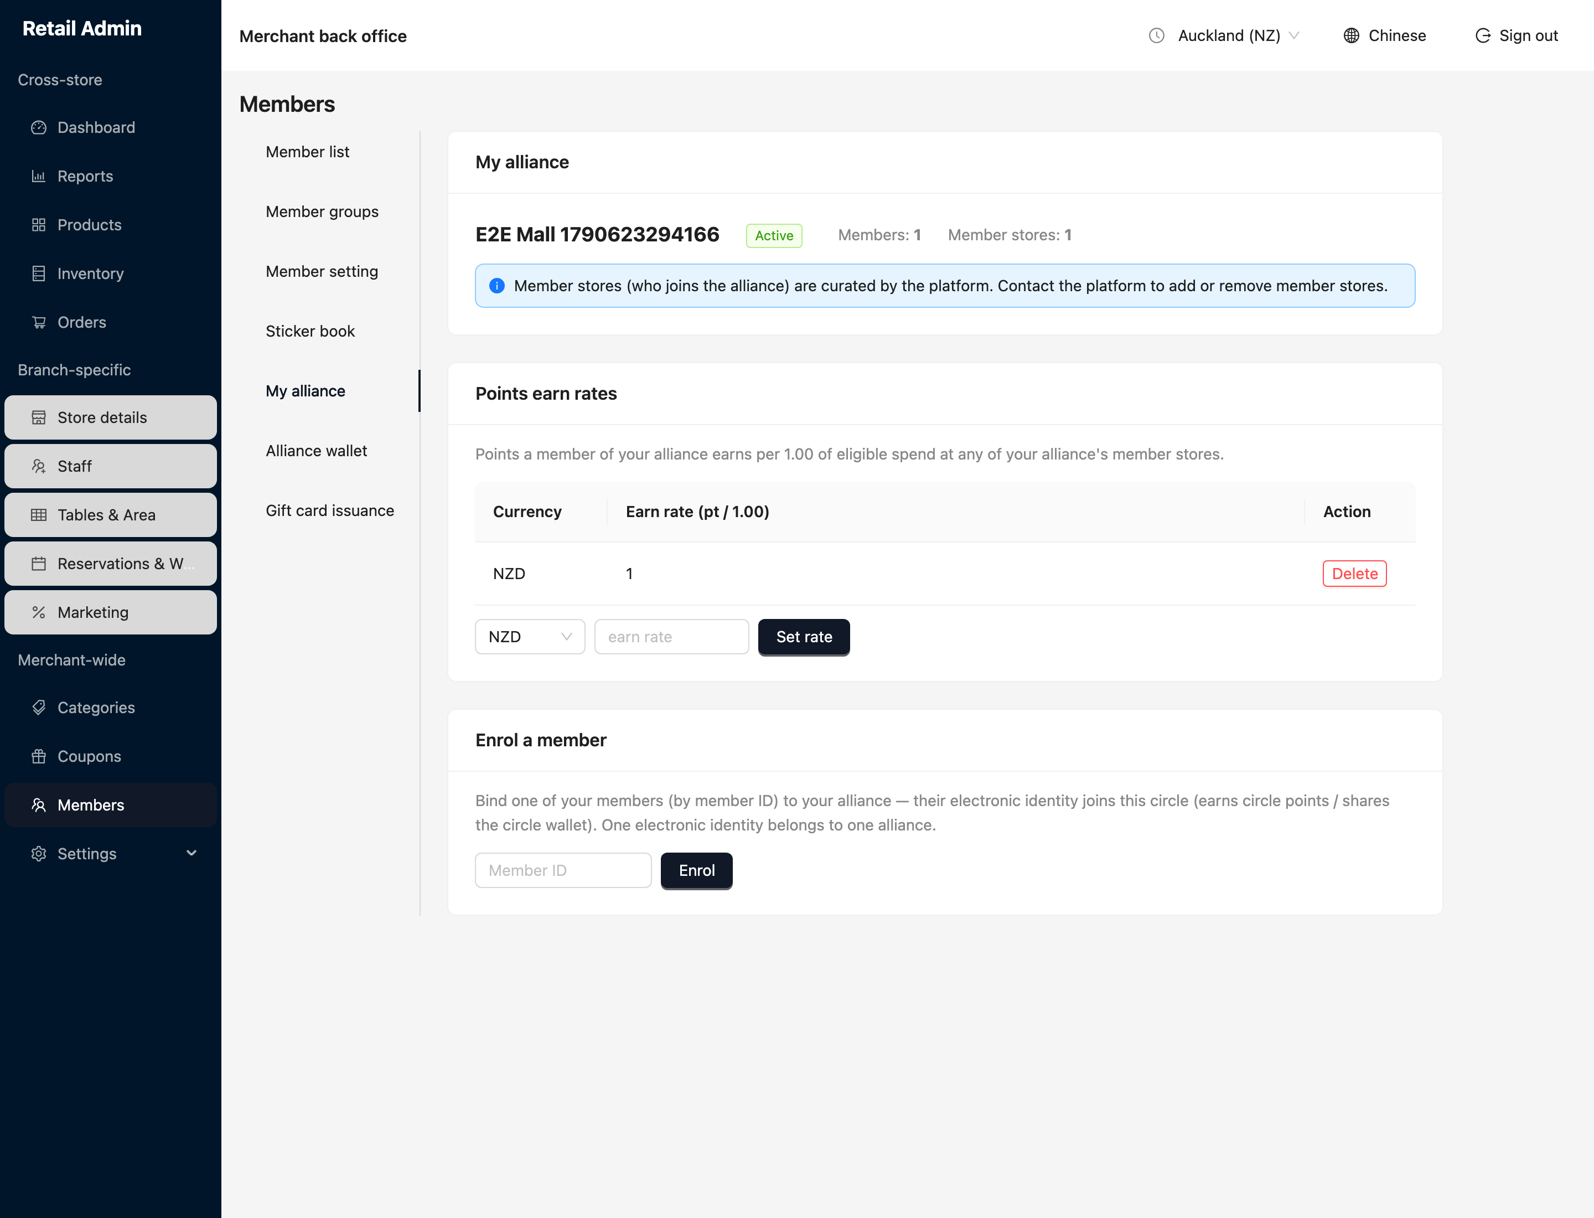The width and height of the screenshot is (1594, 1218).
Task: Open the Alliance wallet tab
Action: click(316, 451)
